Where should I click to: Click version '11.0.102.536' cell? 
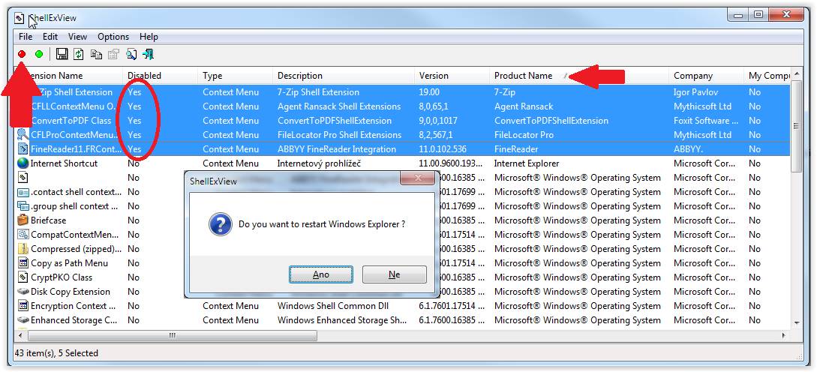coord(444,149)
